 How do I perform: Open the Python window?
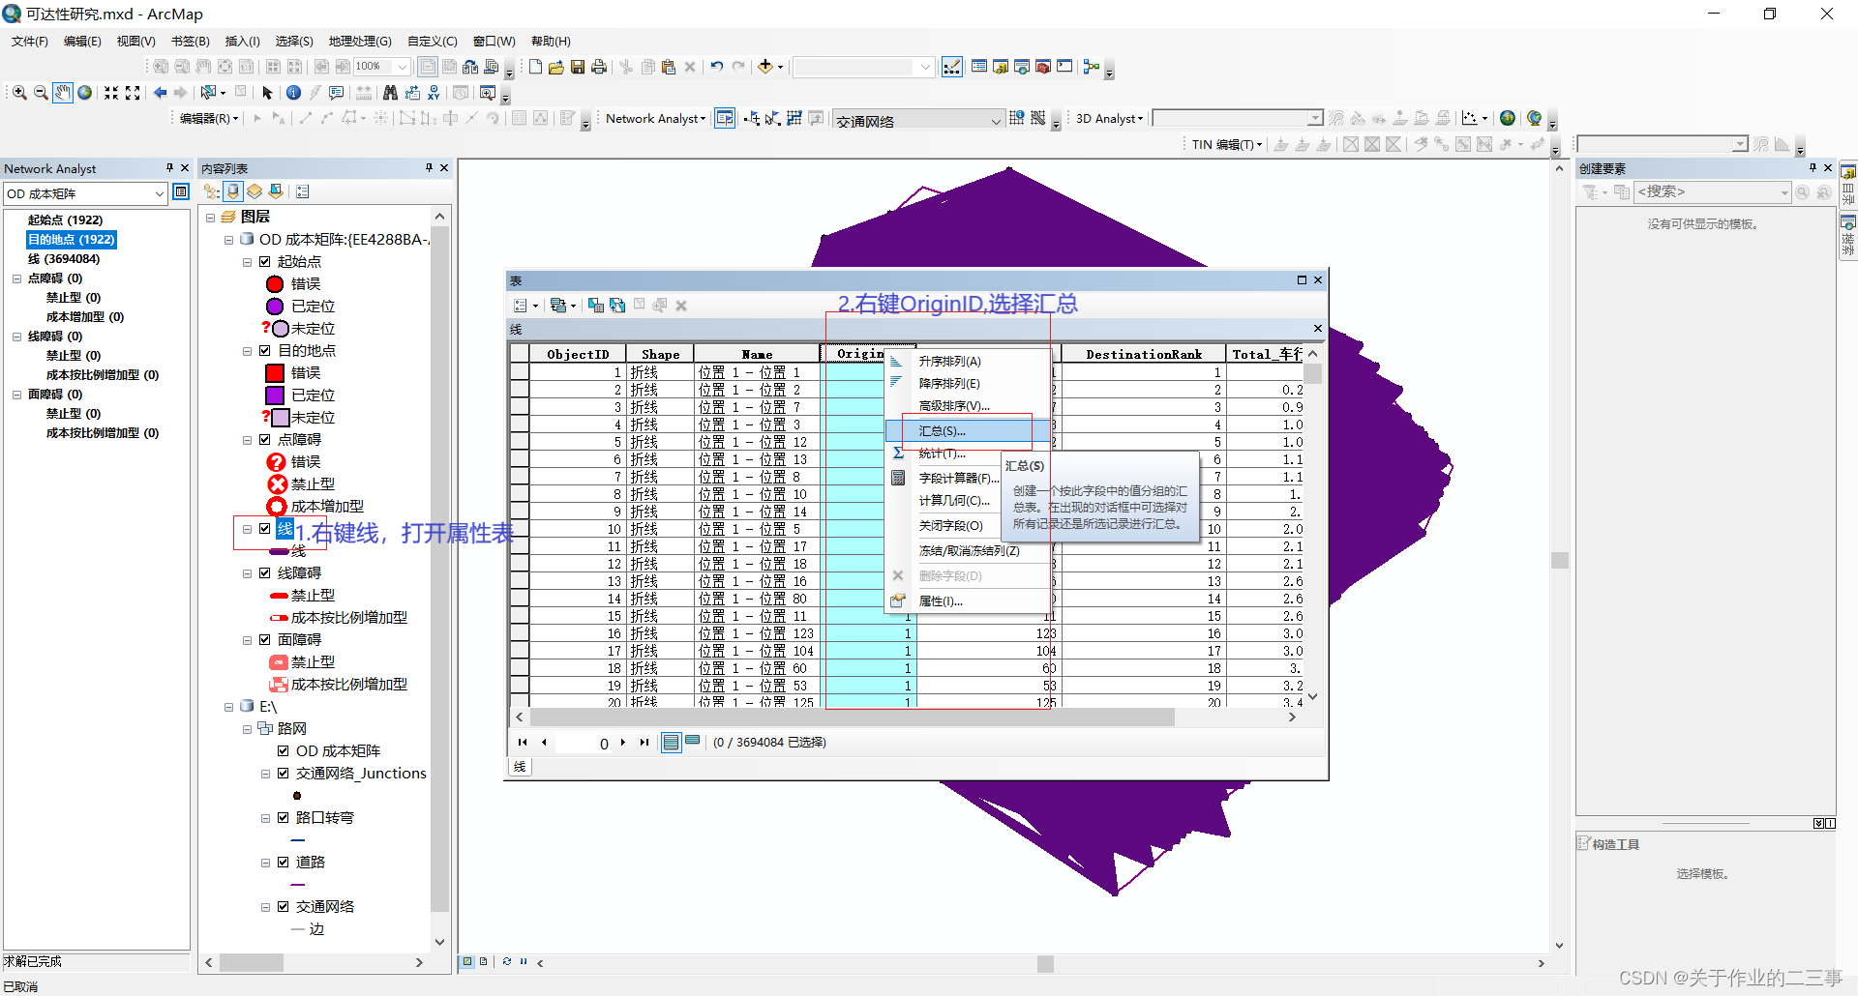[x=1064, y=67]
